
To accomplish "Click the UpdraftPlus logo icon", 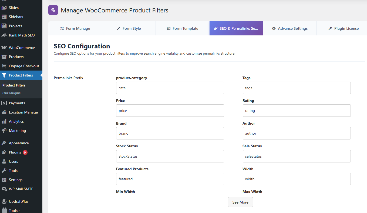I will 4,201.
